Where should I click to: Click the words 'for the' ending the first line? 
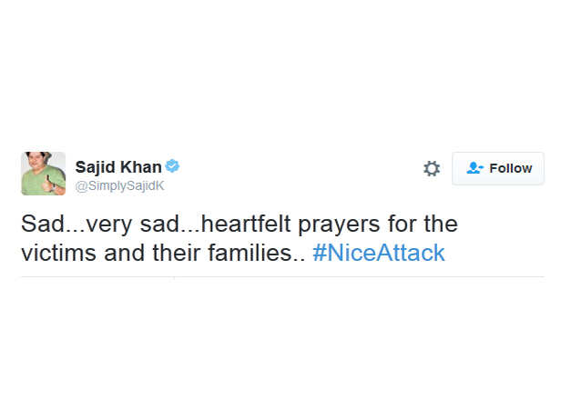[x=423, y=224]
